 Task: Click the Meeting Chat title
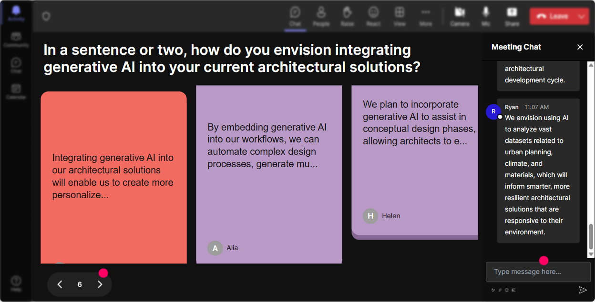tap(516, 47)
